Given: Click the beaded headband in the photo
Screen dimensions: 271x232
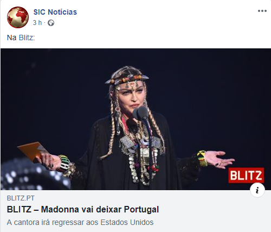Looking at the screenshot, I should (x=127, y=79).
